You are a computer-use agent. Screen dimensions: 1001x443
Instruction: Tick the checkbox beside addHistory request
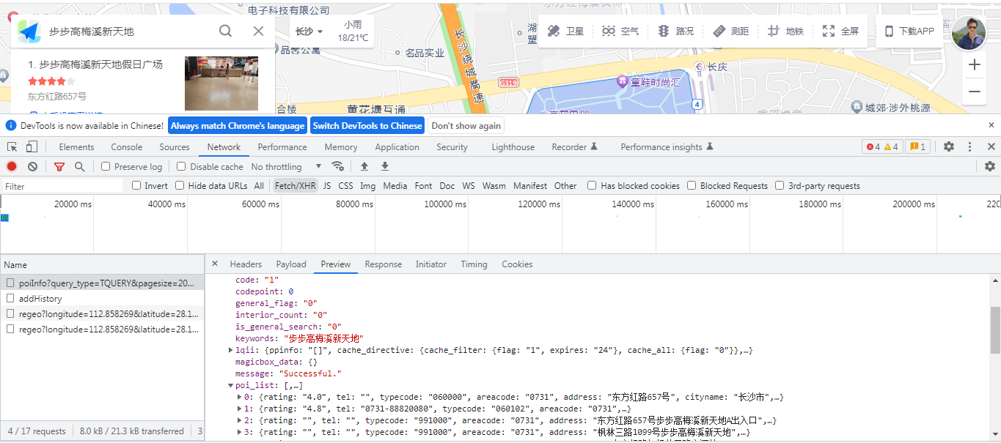coord(10,298)
